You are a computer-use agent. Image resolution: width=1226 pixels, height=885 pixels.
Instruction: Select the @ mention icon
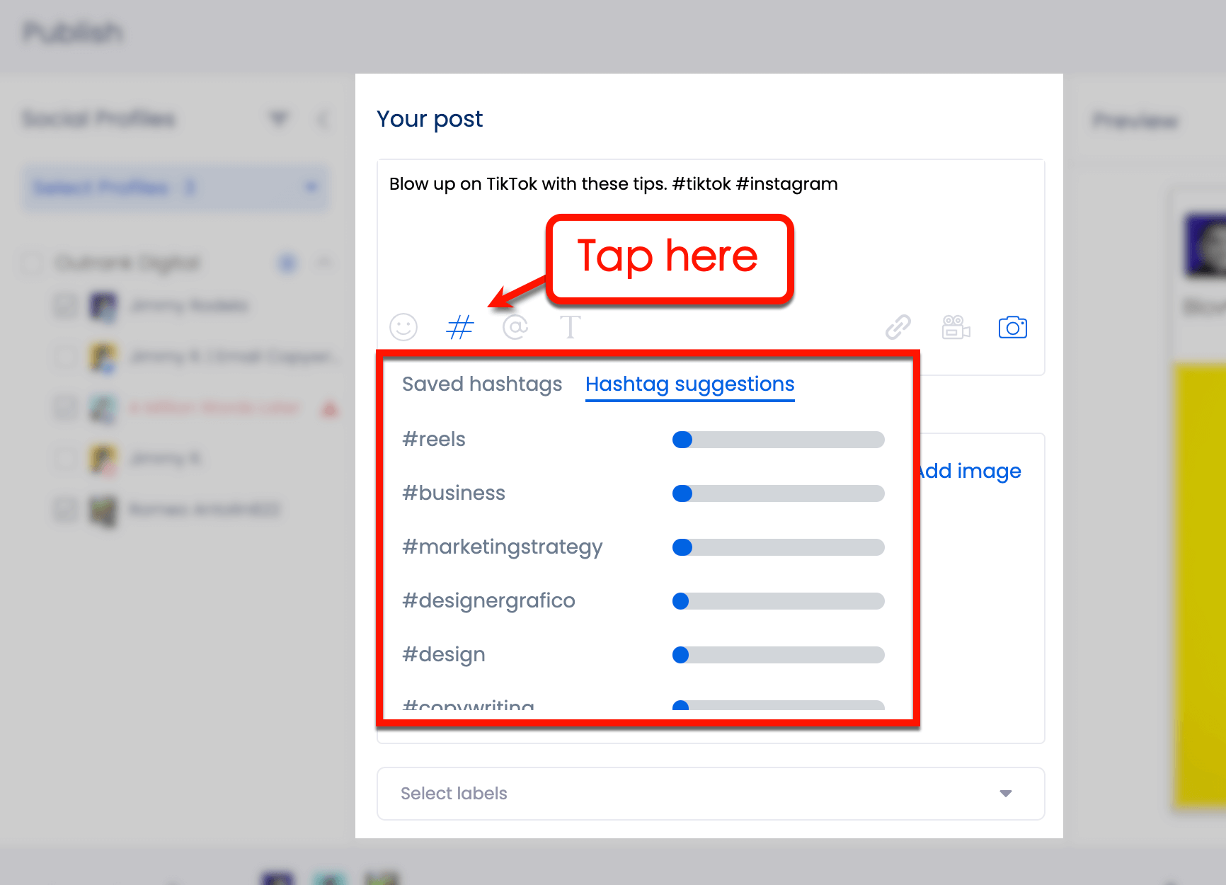click(515, 327)
